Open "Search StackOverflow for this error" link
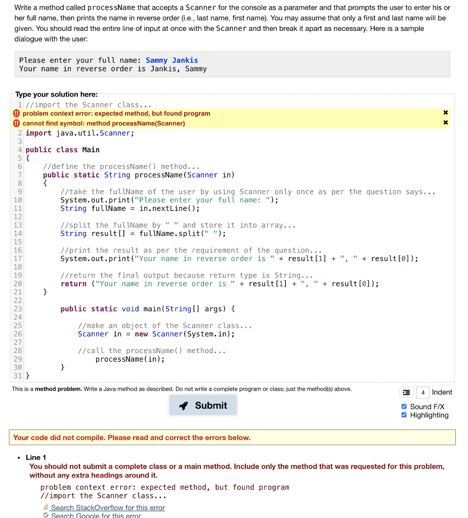 tap(107, 507)
